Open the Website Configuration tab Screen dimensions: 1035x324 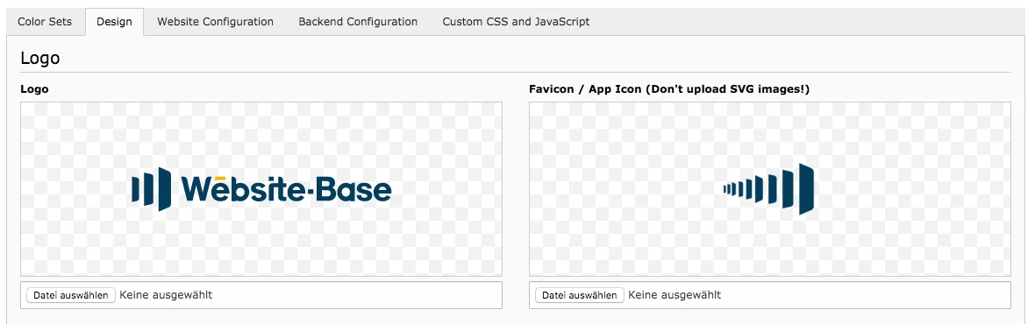pyautogui.click(x=215, y=22)
